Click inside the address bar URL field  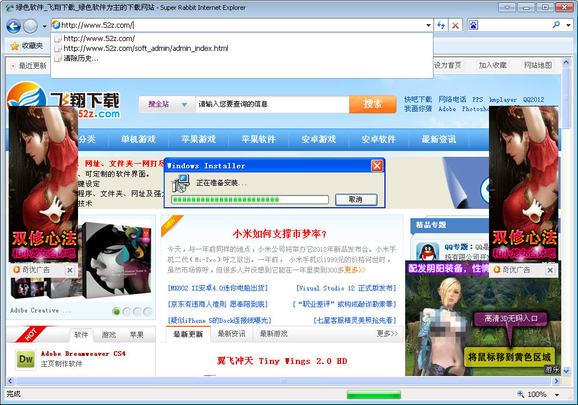click(x=242, y=25)
